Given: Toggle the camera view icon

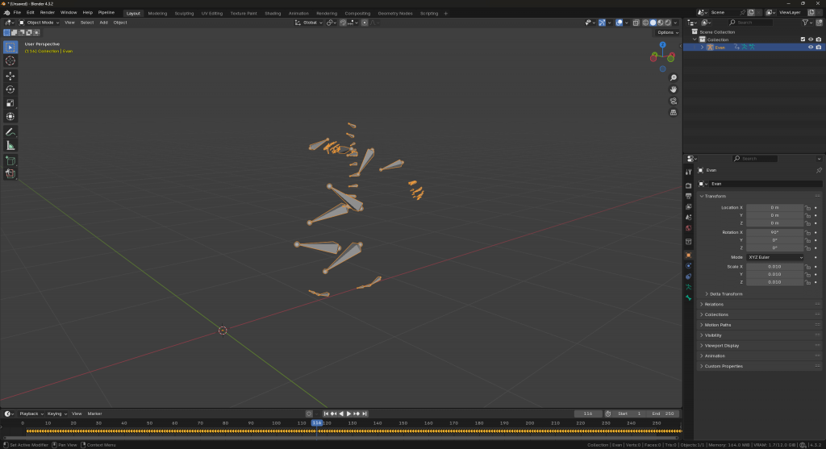Looking at the screenshot, I should [x=674, y=101].
